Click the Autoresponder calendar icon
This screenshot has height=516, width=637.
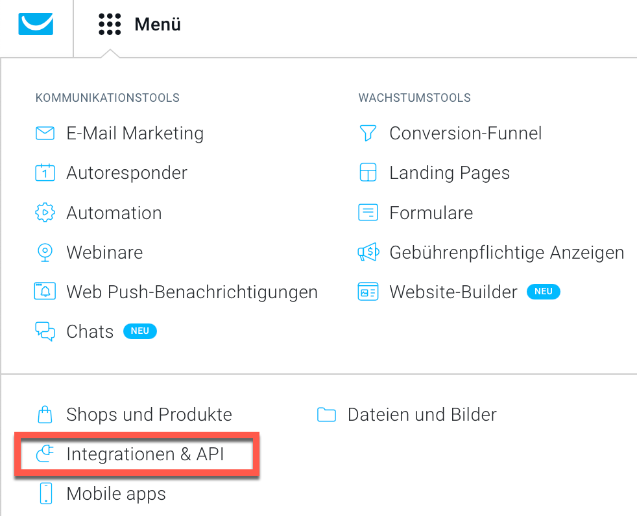[x=45, y=172]
